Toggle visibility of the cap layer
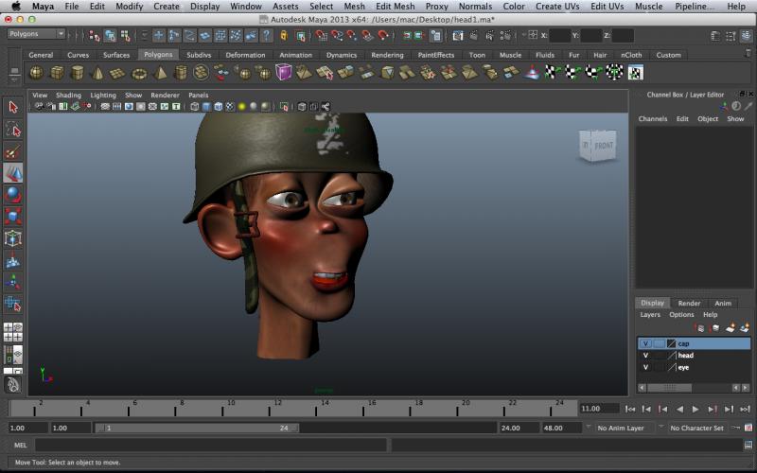This screenshot has width=757, height=473. pos(645,343)
